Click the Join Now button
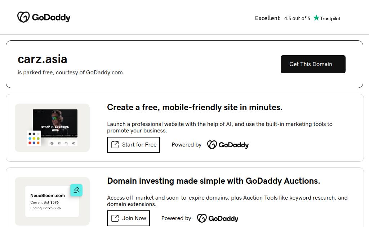This screenshot has height=227, width=369. (x=128, y=218)
